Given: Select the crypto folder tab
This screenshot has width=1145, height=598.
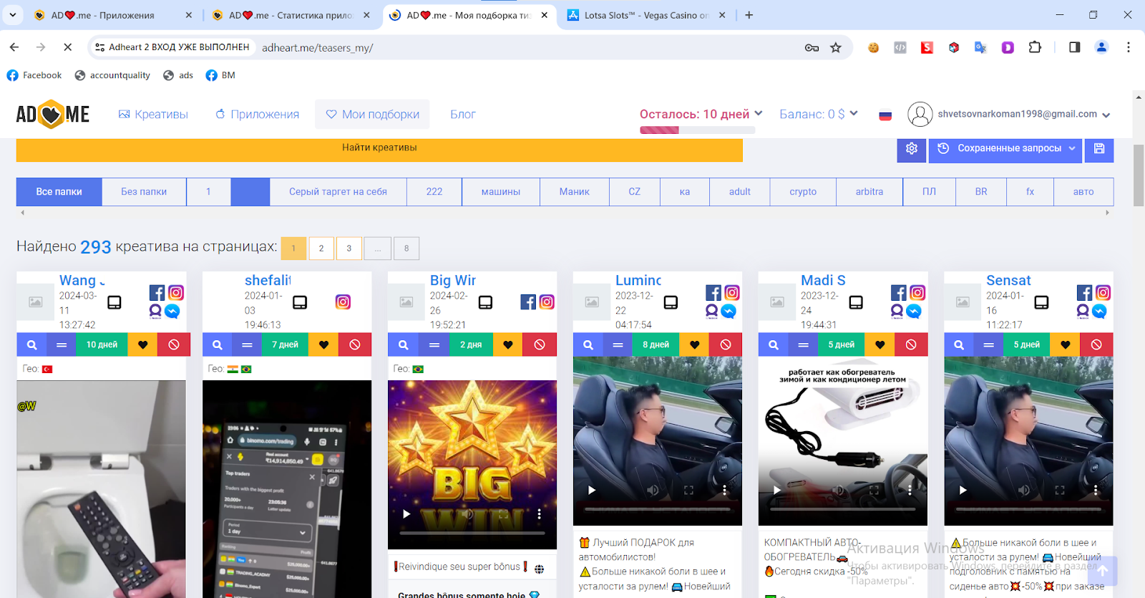Looking at the screenshot, I should tap(802, 192).
